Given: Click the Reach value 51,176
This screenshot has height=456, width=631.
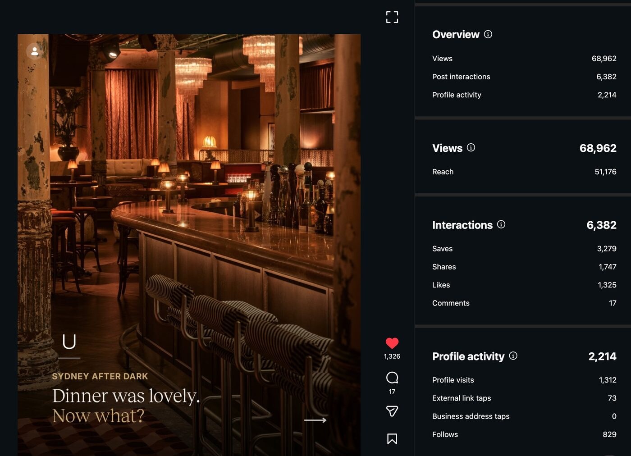Looking at the screenshot, I should coord(605,172).
